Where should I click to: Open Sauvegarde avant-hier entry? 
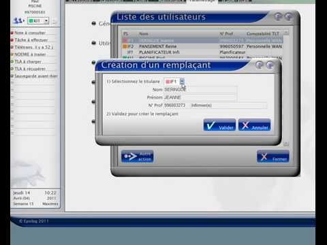pyautogui.click(x=35, y=76)
